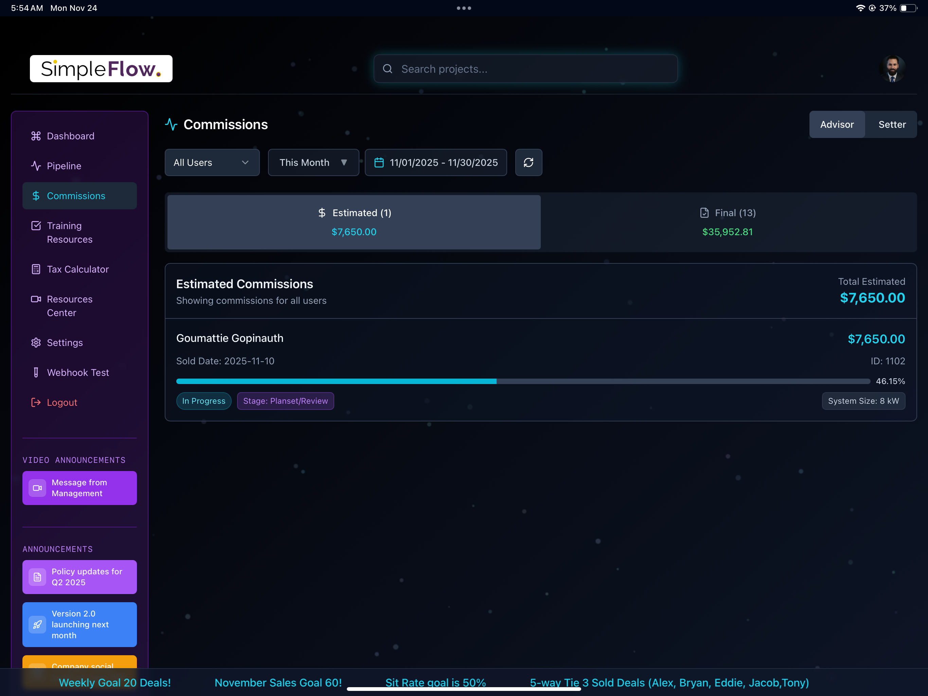
Task: Open the Pipeline page
Action: [80, 166]
